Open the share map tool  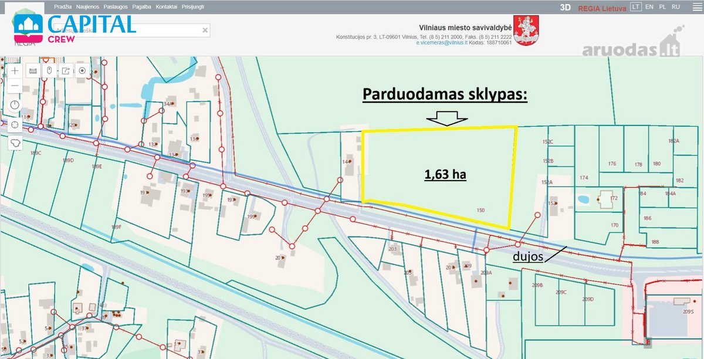pyautogui.click(x=66, y=70)
